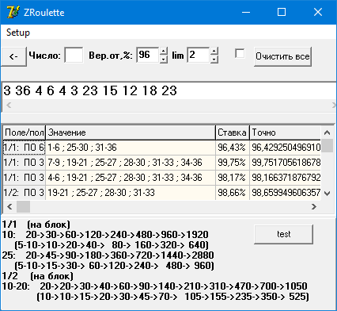This screenshot has width=337, height=311.
Task: Click the table horizontal scrollbar right arrow
Action: coord(314,206)
